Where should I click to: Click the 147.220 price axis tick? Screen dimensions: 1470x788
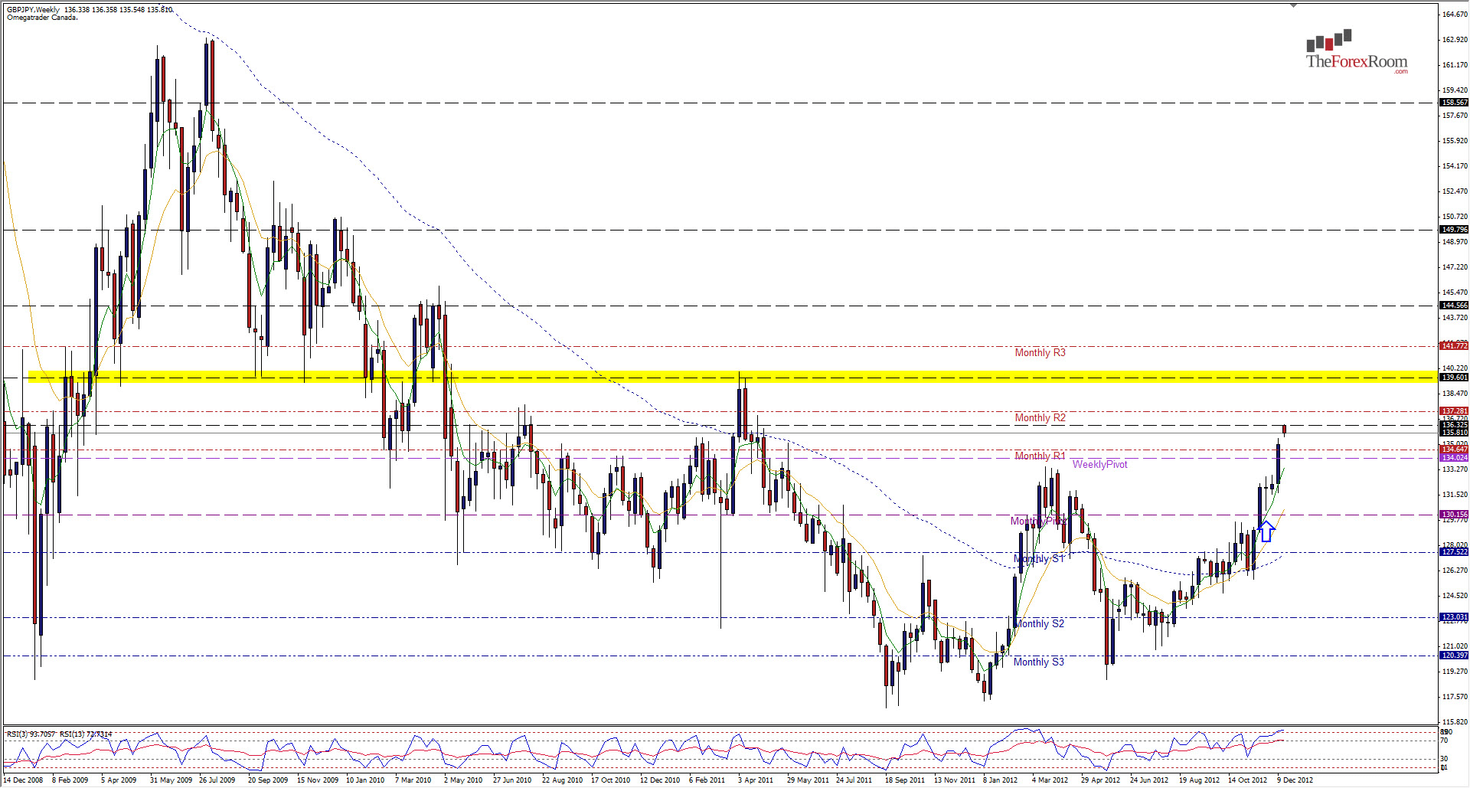[1455, 267]
